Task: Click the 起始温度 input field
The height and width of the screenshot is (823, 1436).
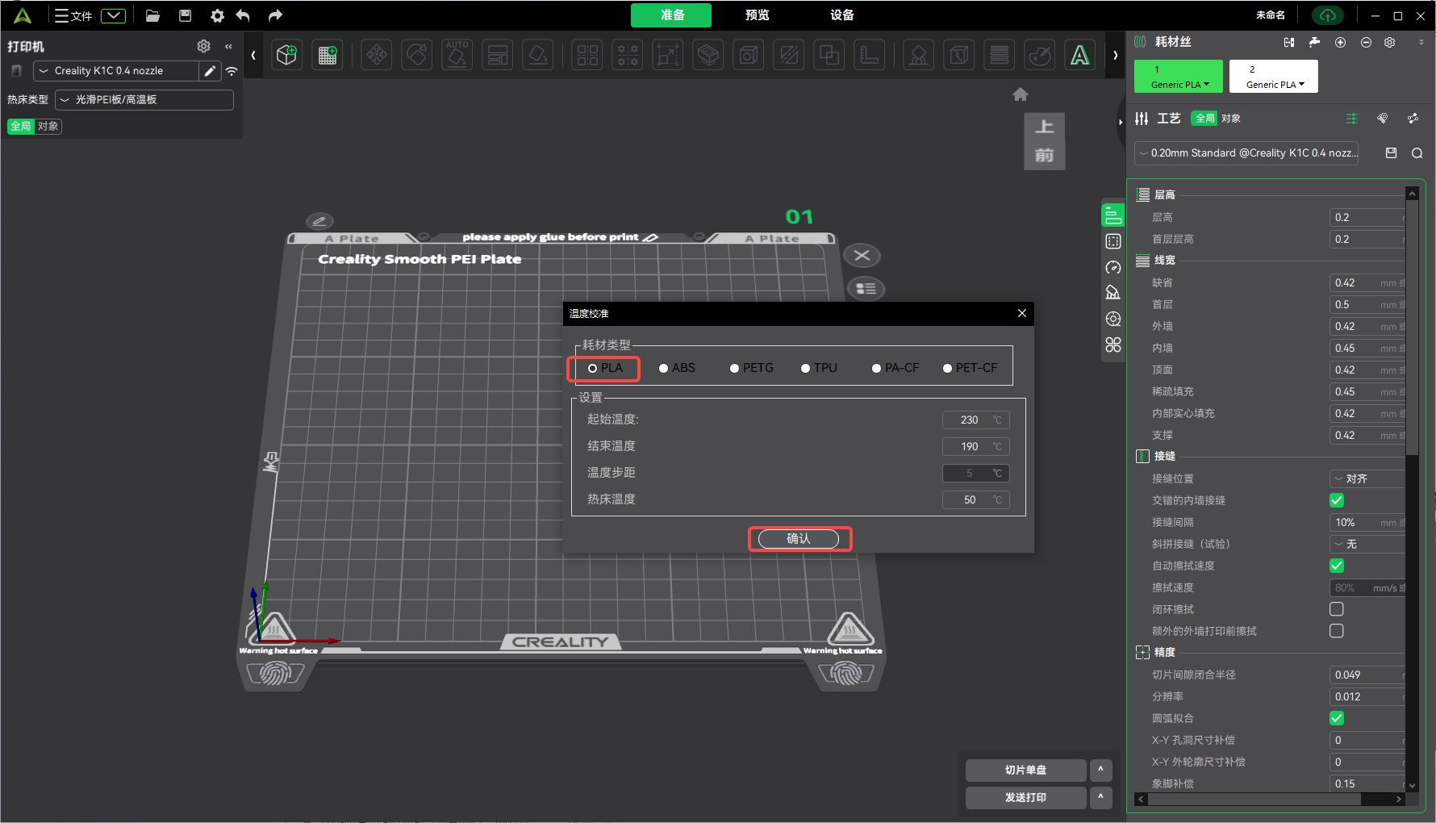Action: 970,420
